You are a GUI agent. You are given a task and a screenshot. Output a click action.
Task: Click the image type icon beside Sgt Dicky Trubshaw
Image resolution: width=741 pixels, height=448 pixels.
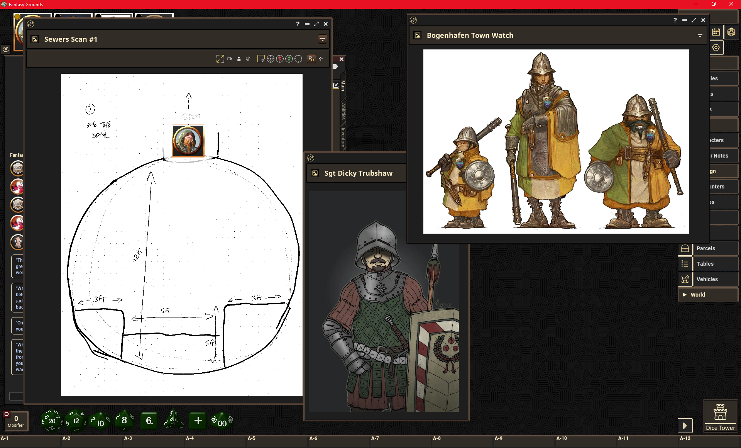click(315, 173)
